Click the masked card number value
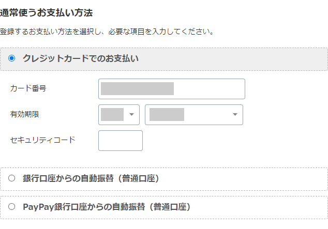 coord(137,88)
